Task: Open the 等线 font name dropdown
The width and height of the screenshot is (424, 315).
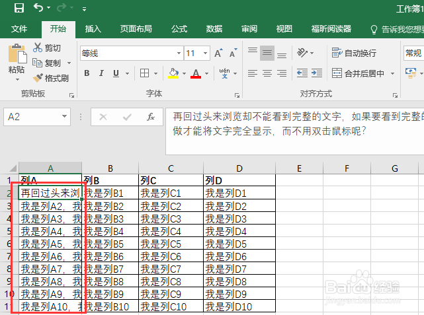Action: [179, 53]
